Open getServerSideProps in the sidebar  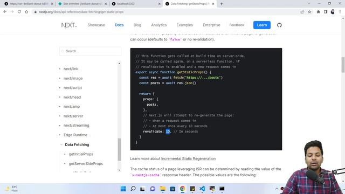[x=86, y=164]
